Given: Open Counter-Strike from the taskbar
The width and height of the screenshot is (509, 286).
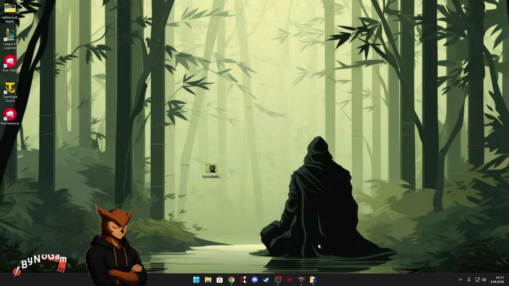Looking at the screenshot, I should coord(313,280).
